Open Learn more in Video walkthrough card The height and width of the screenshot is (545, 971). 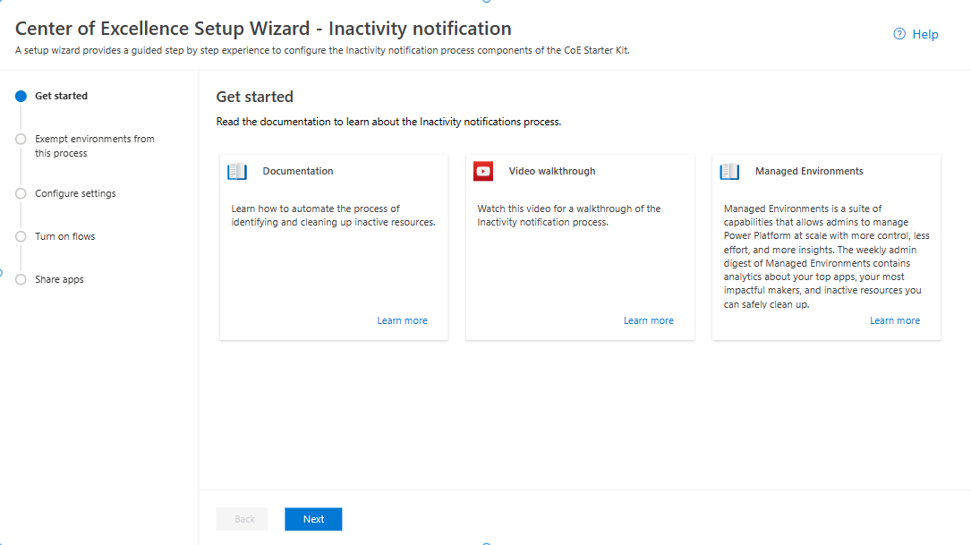(x=648, y=320)
